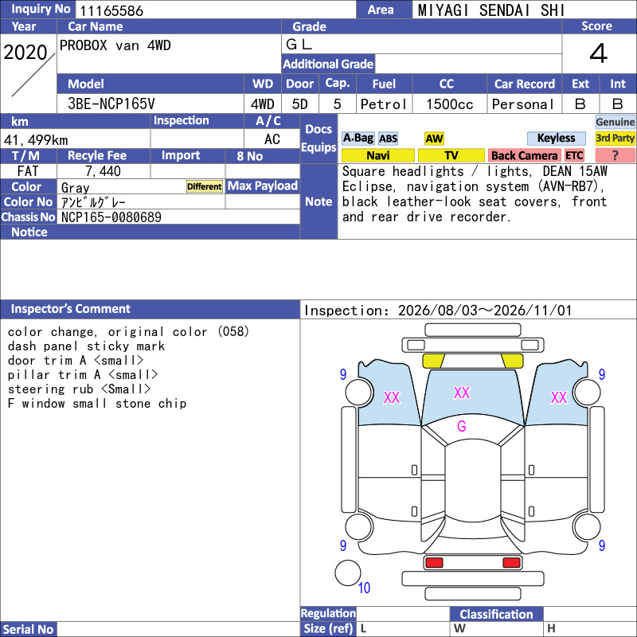Click the model code 3BE-NCP165V

pos(111,104)
